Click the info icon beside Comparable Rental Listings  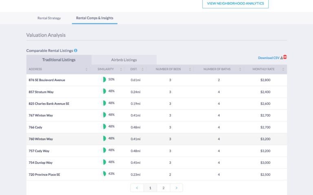[x=76, y=50]
